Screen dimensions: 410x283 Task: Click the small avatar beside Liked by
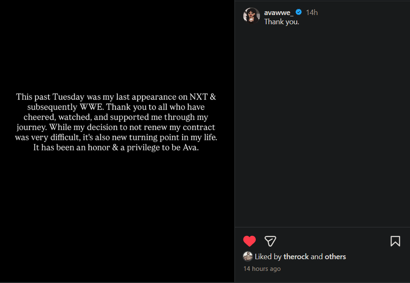(248, 256)
